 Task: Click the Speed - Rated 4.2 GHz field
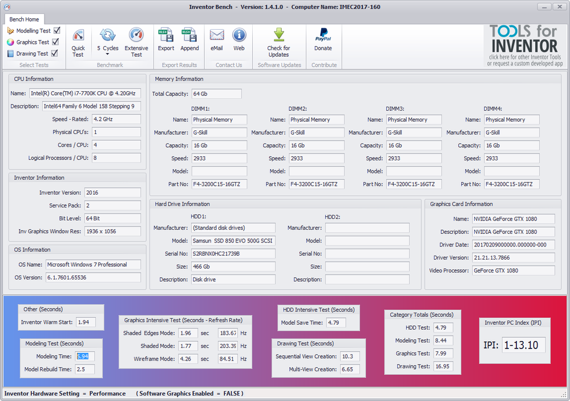(116, 119)
